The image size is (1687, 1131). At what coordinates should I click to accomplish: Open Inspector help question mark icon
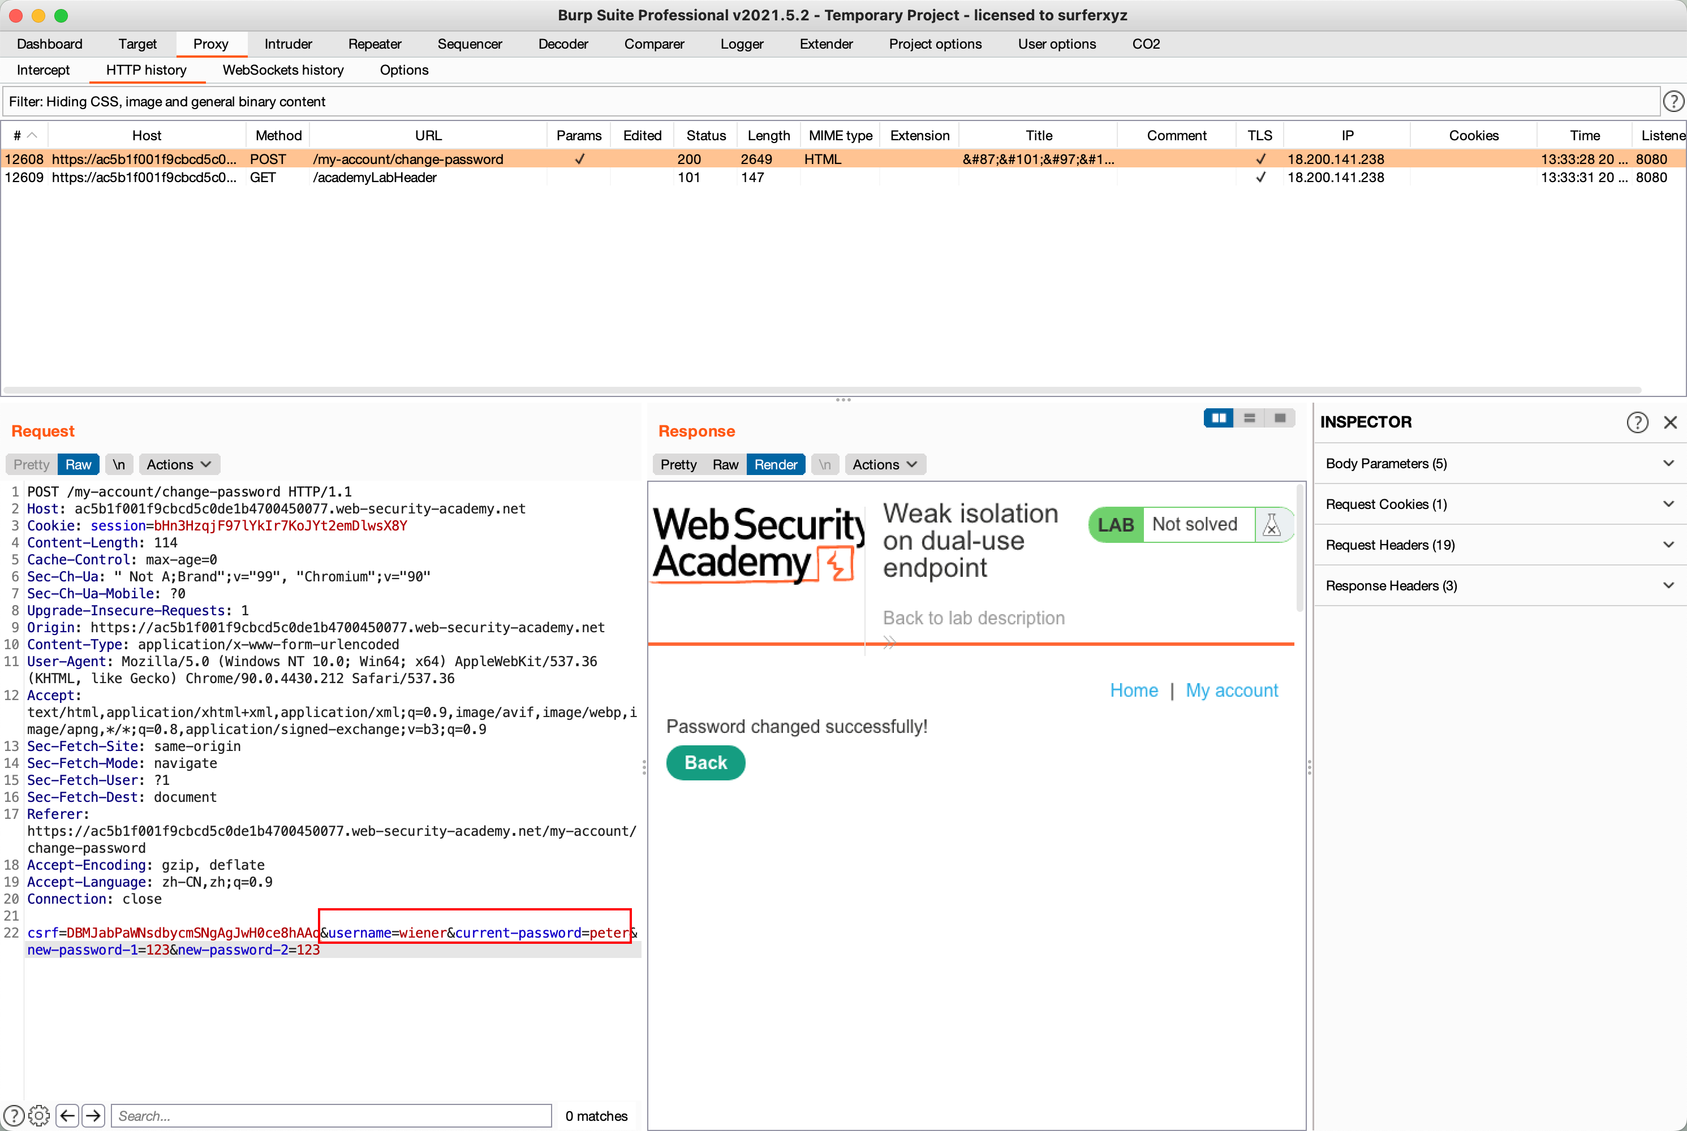[x=1637, y=422]
